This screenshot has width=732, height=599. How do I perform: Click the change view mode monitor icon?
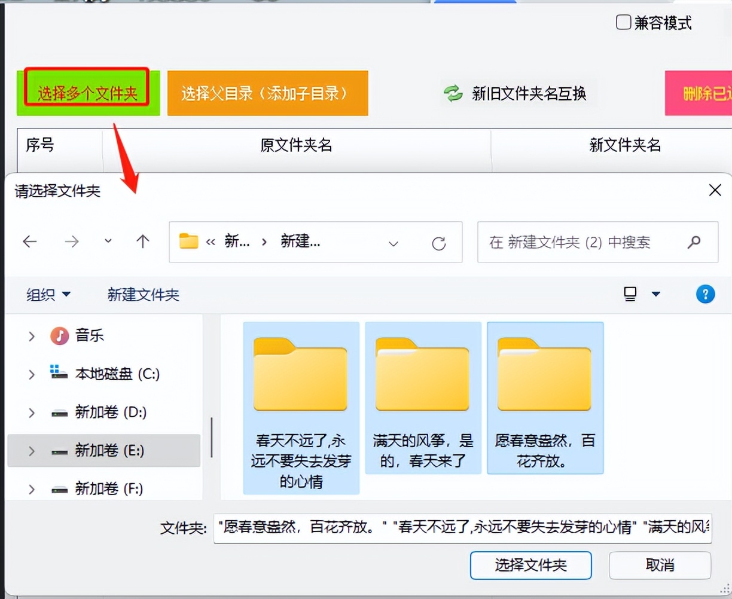point(630,294)
